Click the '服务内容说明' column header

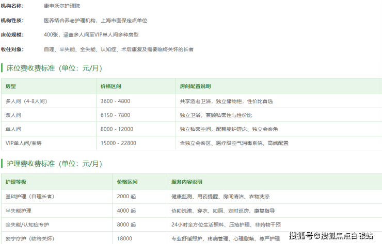(x=275, y=182)
